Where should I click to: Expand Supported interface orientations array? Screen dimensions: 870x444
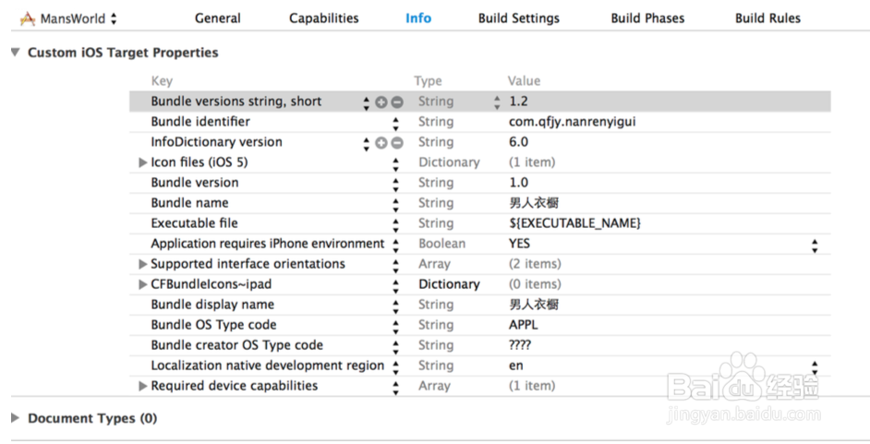click(x=143, y=265)
